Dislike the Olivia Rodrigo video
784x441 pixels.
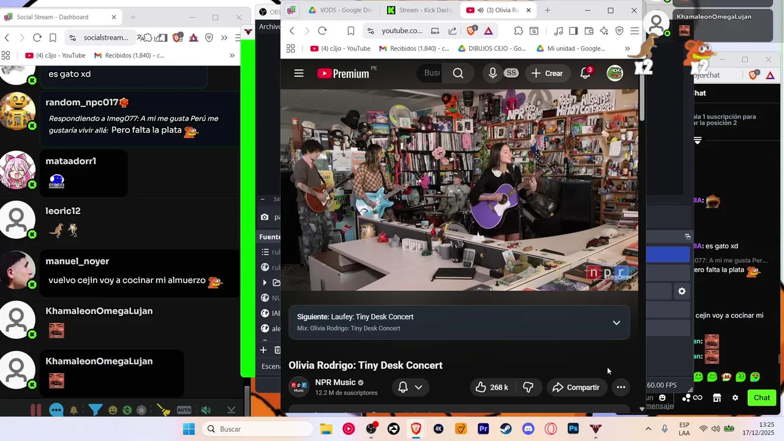click(x=528, y=387)
